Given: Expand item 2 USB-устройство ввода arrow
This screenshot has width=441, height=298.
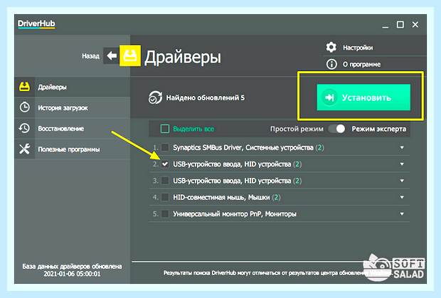Looking at the screenshot, I should (402, 164).
